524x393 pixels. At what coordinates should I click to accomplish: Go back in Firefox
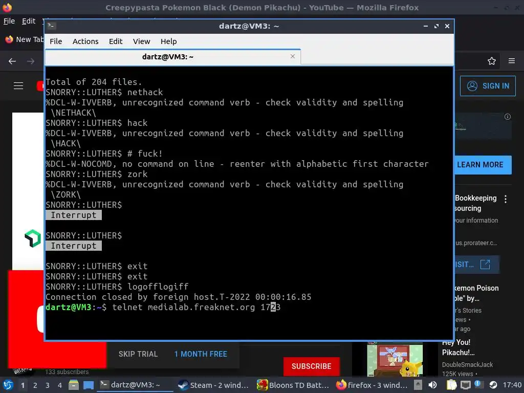click(x=12, y=61)
